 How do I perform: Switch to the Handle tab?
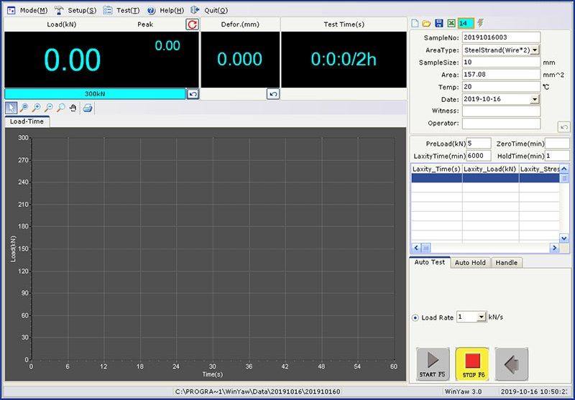pos(506,263)
